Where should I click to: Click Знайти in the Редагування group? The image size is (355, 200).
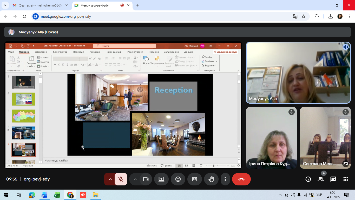click(x=207, y=57)
